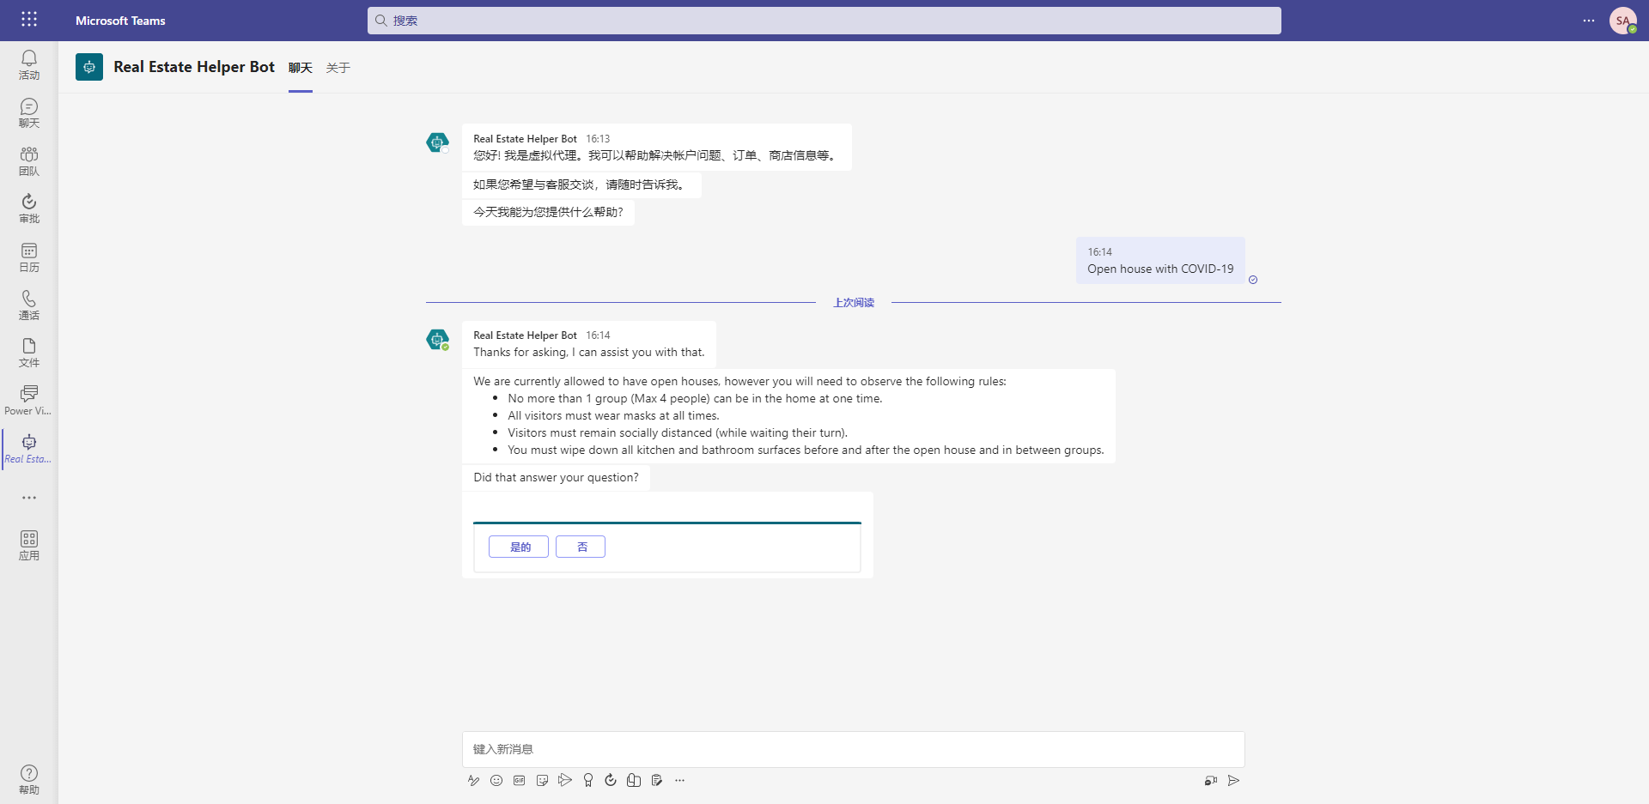Click the 是的 (Yes) button
1649x804 pixels.
click(519, 547)
